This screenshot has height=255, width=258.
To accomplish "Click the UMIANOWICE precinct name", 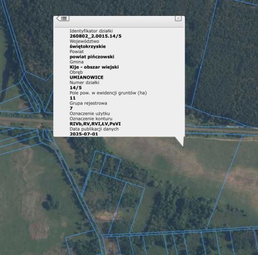I will (87, 78).
